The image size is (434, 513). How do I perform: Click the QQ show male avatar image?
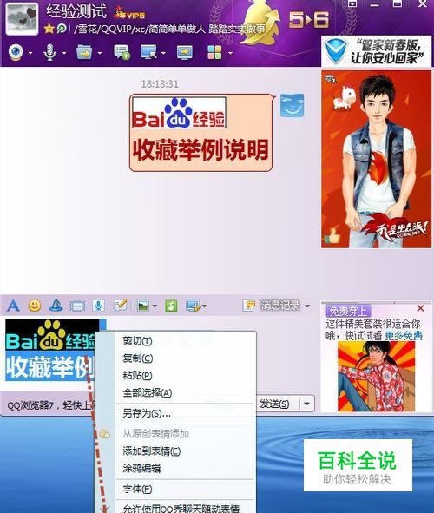click(x=377, y=159)
